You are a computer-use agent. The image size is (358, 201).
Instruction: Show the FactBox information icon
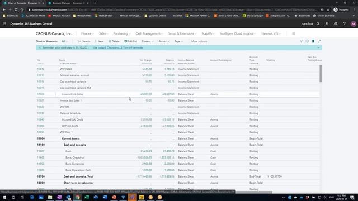(x=307, y=41)
